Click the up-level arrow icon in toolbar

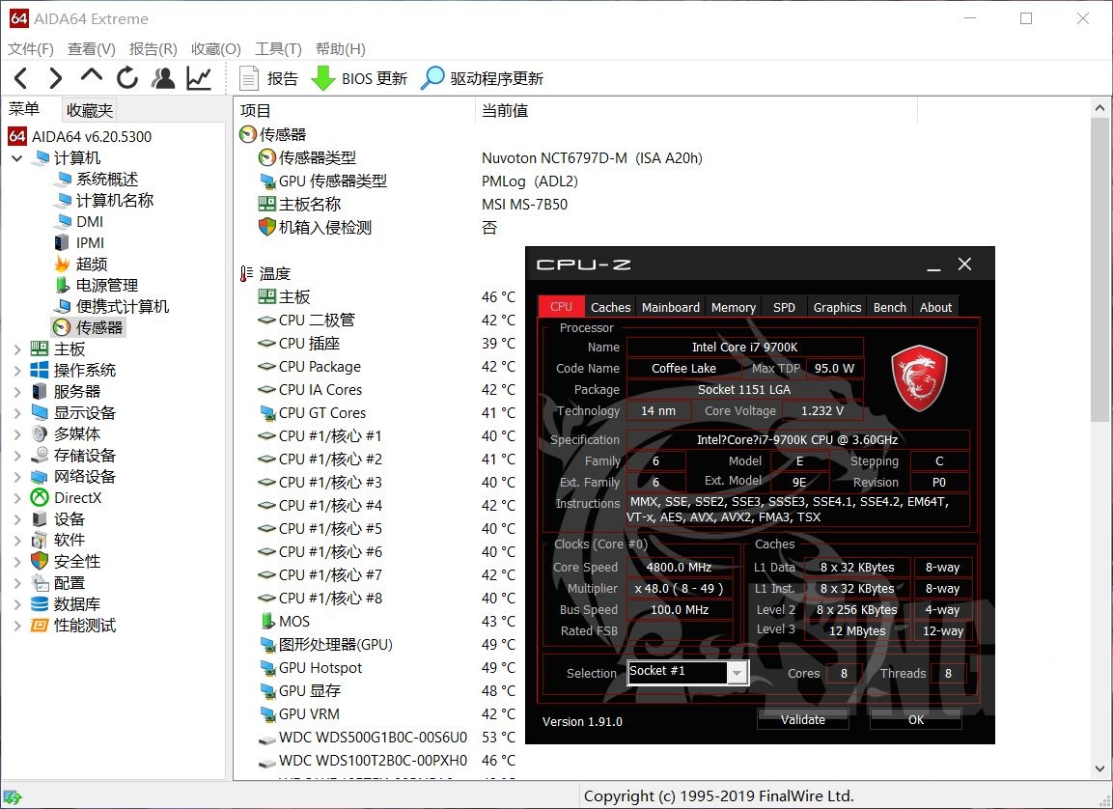coord(92,78)
